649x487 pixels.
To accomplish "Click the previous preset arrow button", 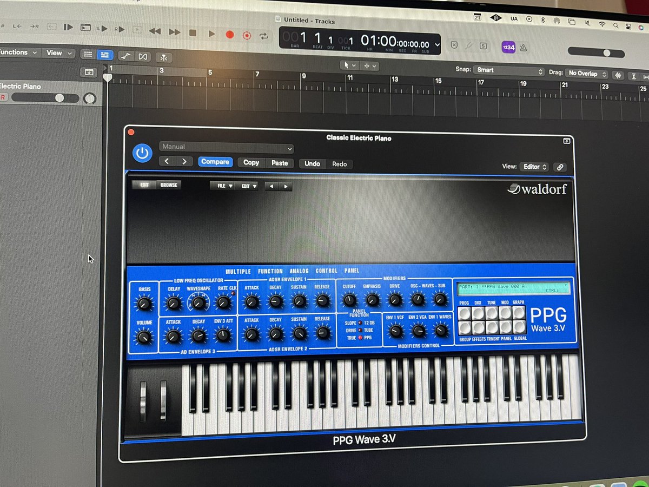I will pos(167,161).
